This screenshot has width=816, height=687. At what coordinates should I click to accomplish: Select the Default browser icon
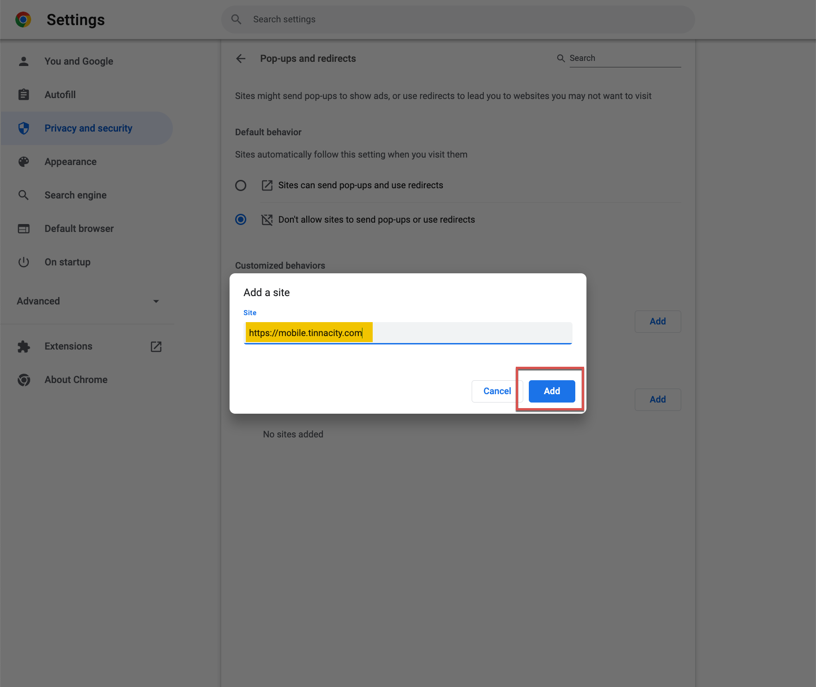point(23,228)
